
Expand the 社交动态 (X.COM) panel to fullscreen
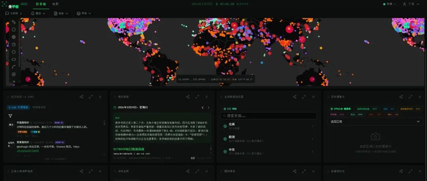(91, 96)
